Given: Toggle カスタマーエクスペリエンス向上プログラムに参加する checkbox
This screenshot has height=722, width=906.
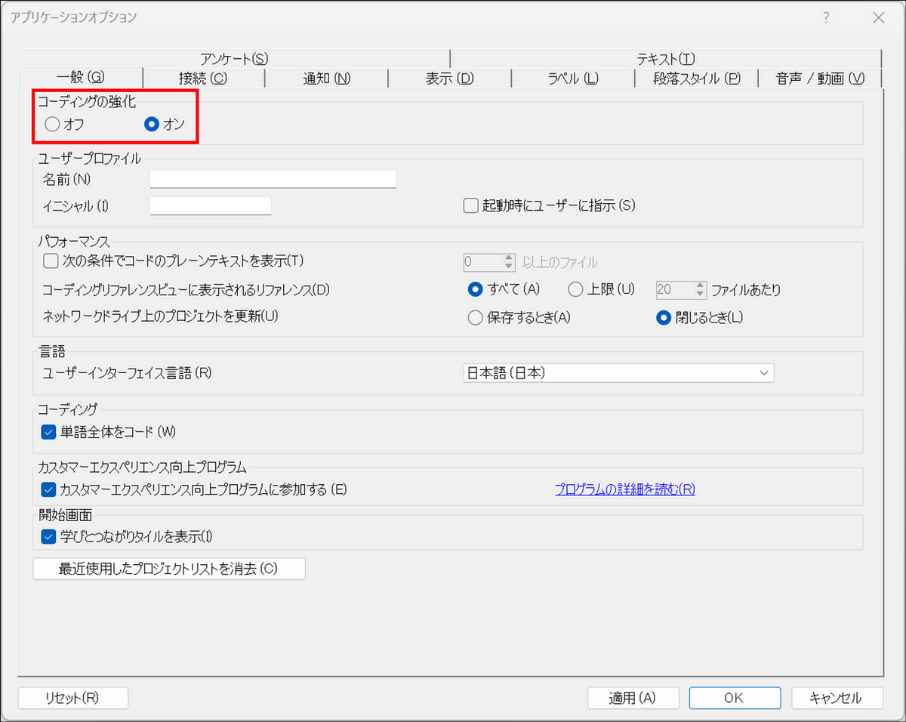Looking at the screenshot, I should coord(50,489).
